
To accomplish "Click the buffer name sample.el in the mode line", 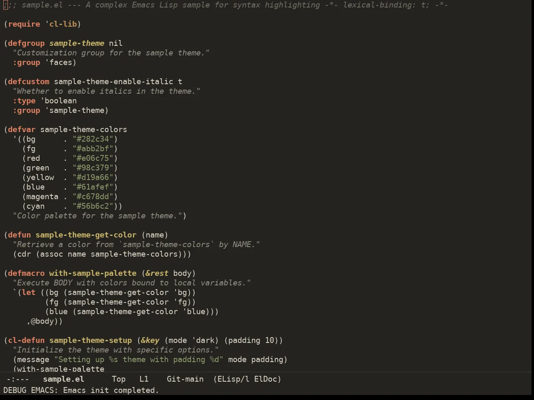I will (x=63, y=379).
